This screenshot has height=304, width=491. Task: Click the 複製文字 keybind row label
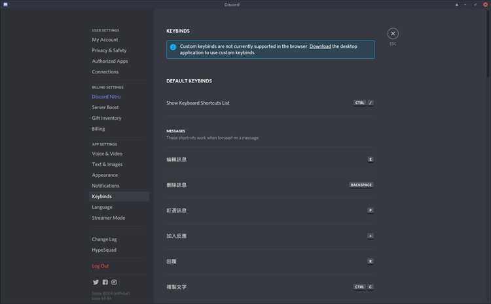[176, 287]
